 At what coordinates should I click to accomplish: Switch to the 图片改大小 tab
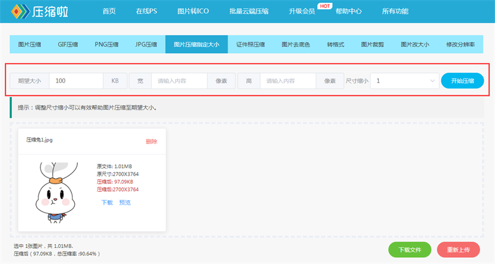coord(415,45)
